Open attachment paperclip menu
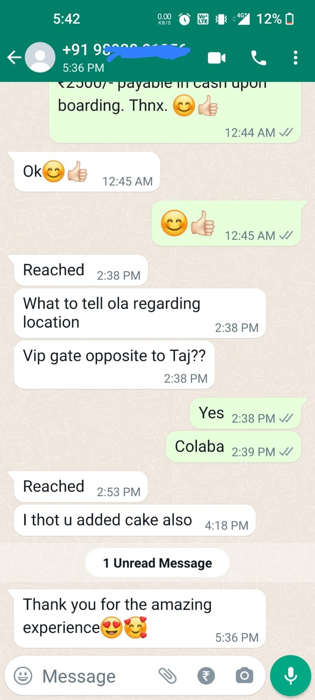Viewport: 315px width, 700px height. point(168,676)
